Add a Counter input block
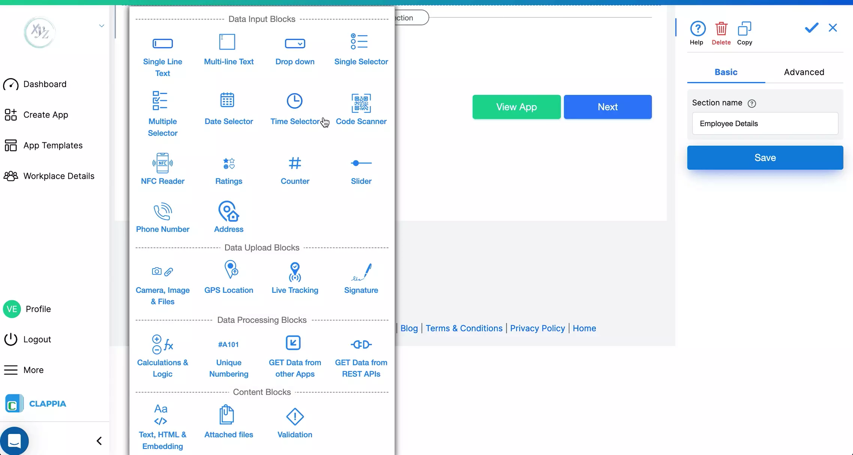The image size is (853, 455). (x=295, y=169)
